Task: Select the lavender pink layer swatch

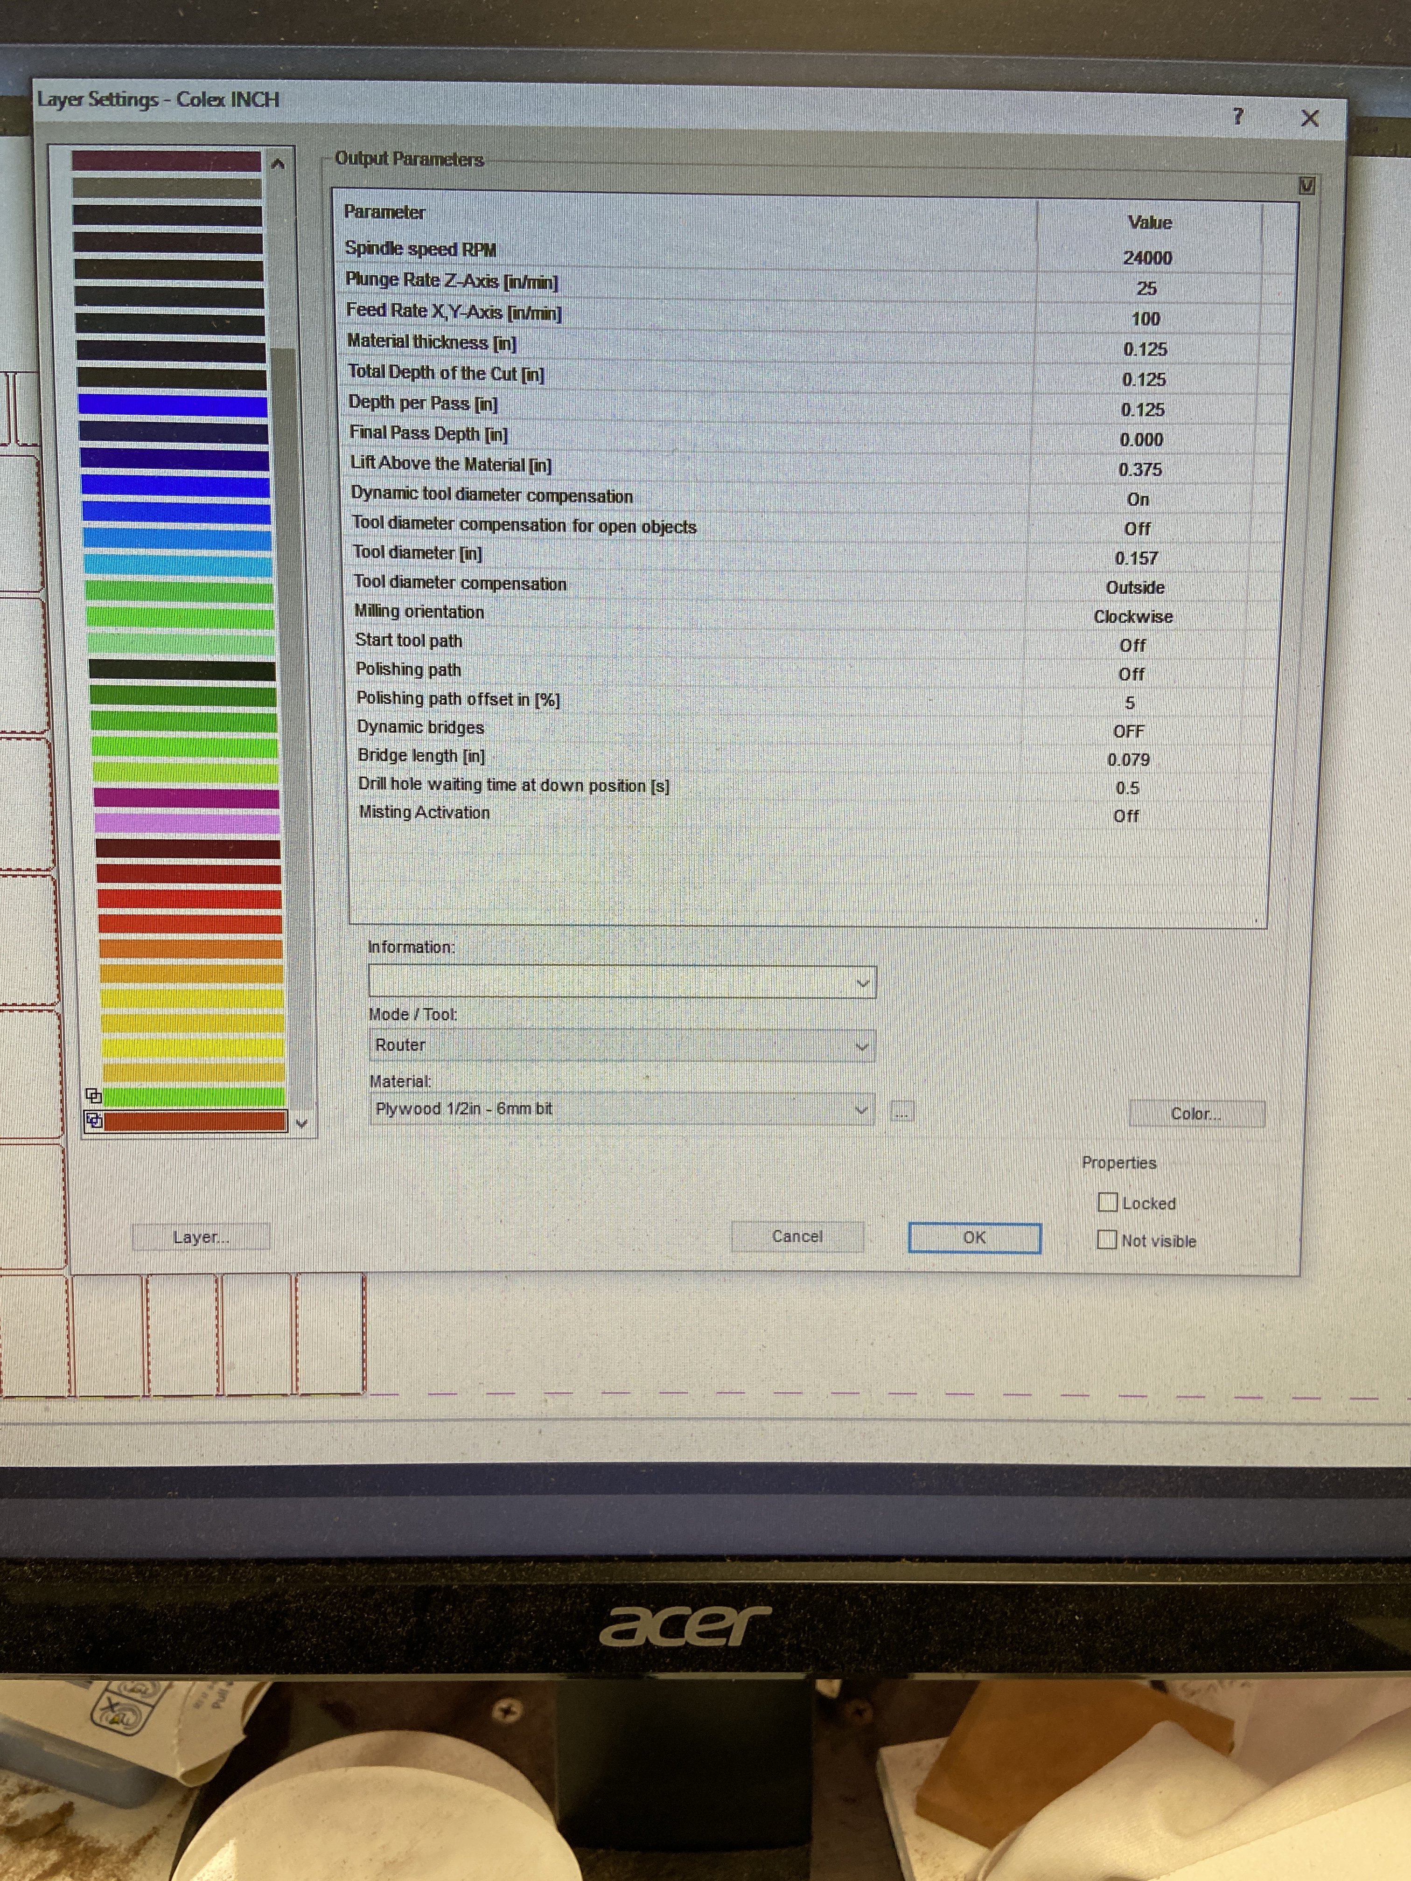Action: pyautogui.click(x=186, y=823)
